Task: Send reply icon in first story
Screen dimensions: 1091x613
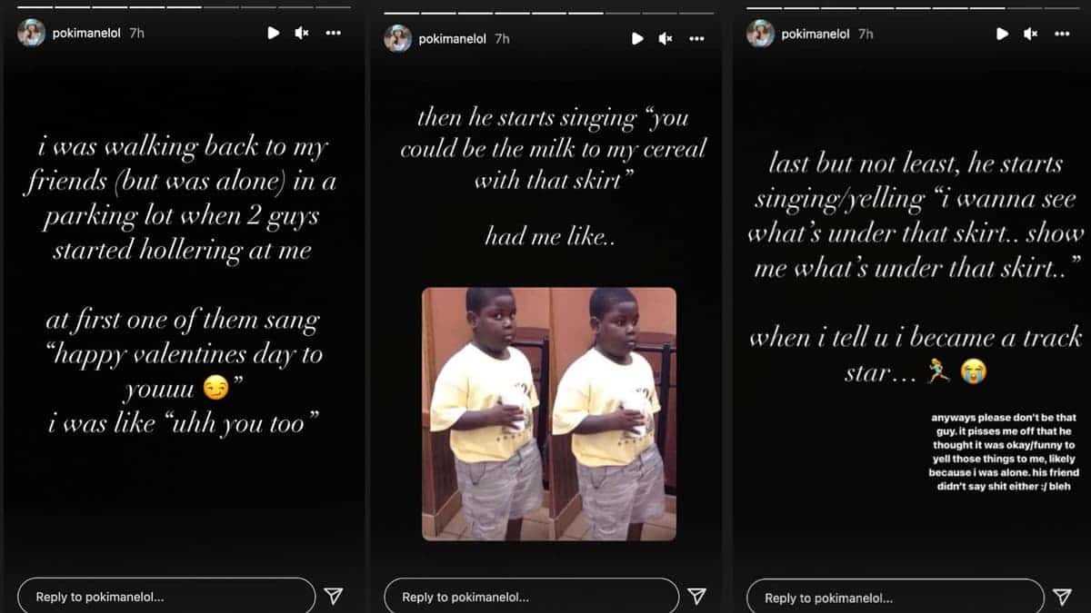Action: pos(334,596)
